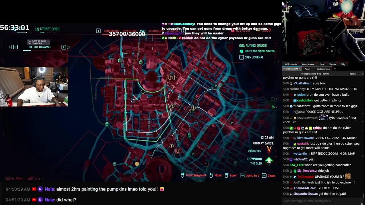Image resolution: width=365 pixels, height=205 pixels.
Task: Click the '14 STREET CRED' label
Action: point(47,29)
